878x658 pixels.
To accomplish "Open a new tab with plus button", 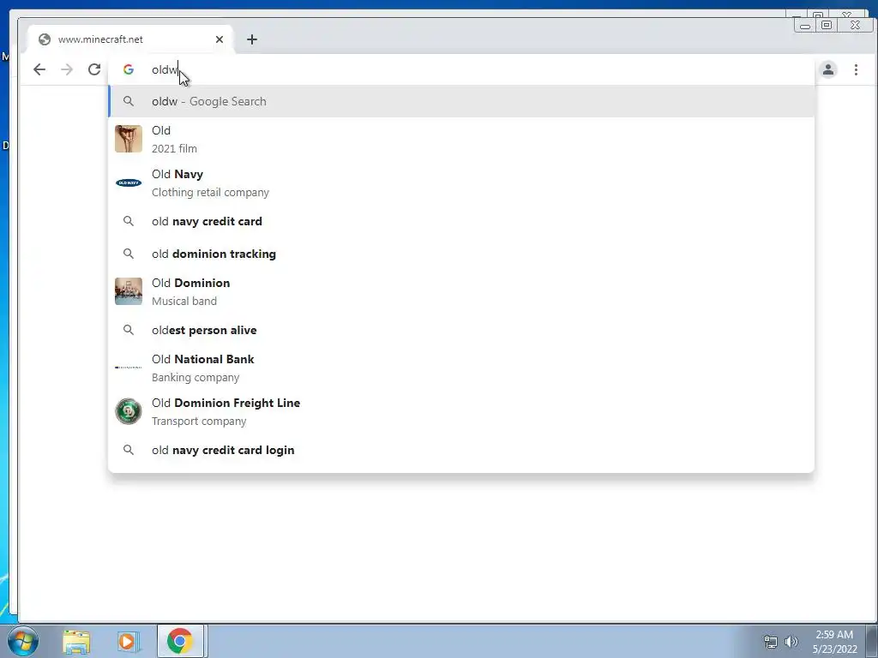I will [252, 39].
